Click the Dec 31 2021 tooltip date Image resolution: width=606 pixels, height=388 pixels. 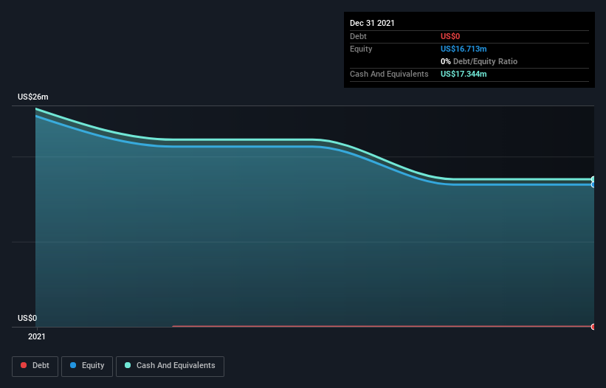tap(372, 23)
